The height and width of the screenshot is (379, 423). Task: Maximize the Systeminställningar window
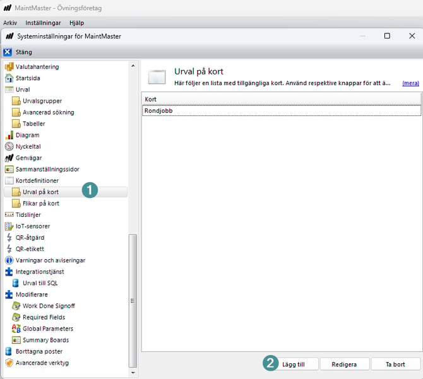387,36
